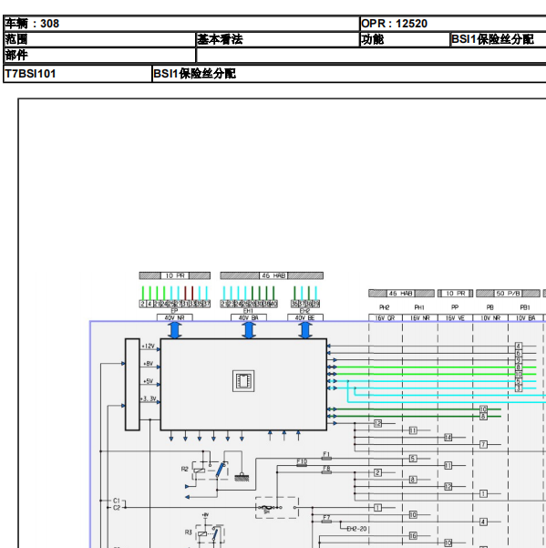The image size is (546, 548).
Task: Select the R3 relay symbol
Action: pyautogui.click(x=210, y=533)
